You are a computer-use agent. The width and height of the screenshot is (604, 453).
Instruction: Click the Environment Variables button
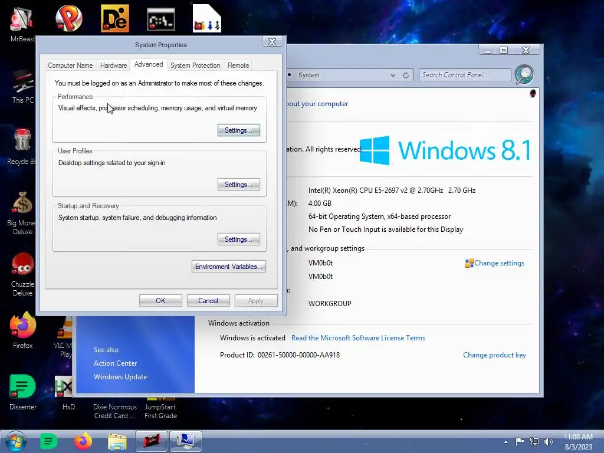click(x=228, y=267)
